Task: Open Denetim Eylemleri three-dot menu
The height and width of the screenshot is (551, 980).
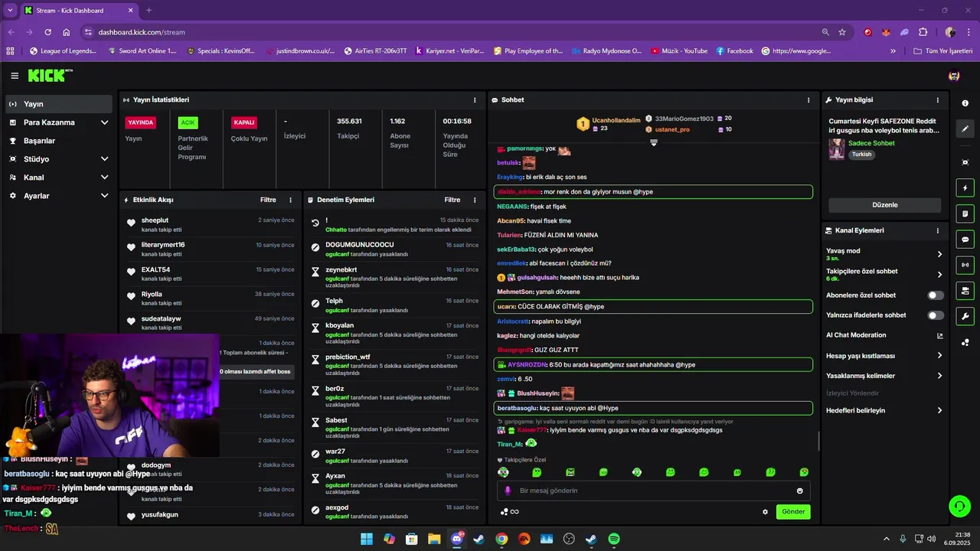Action: [x=475, y=200]
